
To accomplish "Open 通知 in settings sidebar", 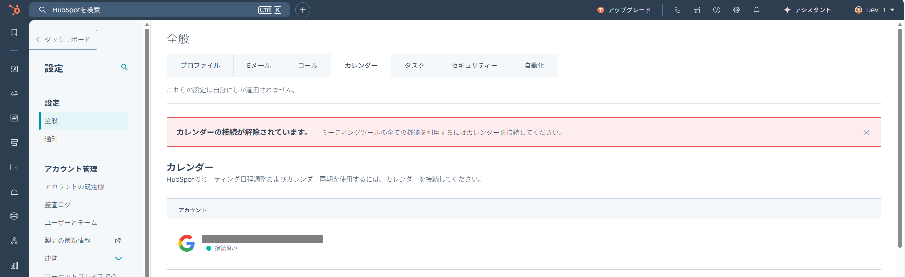I will pos(51,139).
